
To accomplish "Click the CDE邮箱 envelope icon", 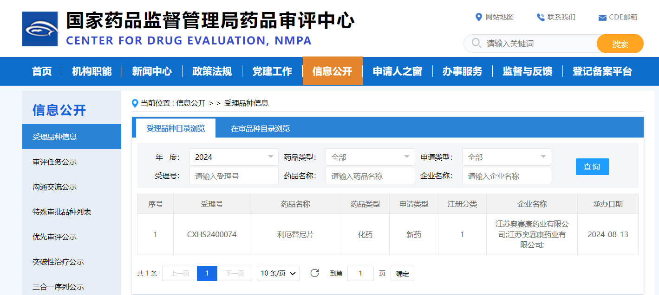I will (602, 18).
